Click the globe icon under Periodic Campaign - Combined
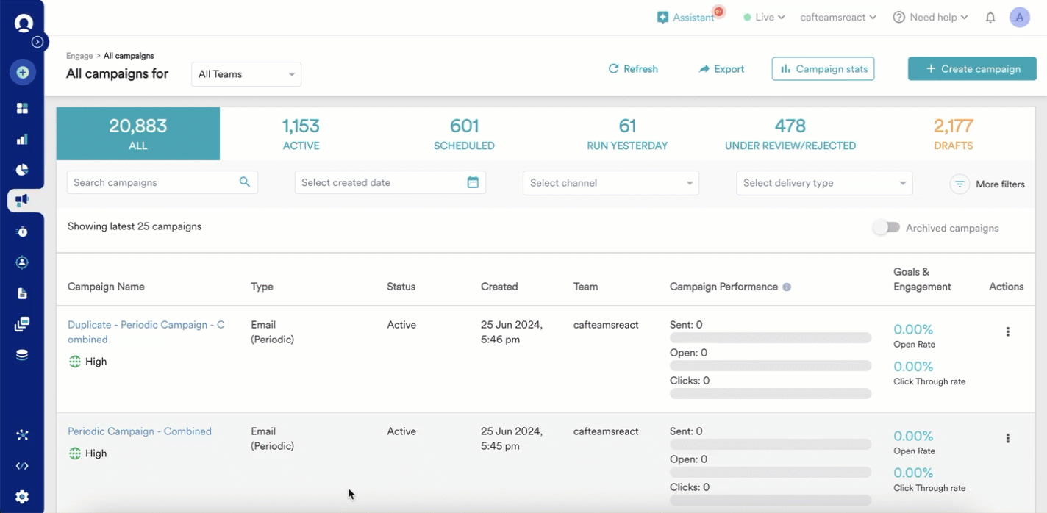The image size is (1047, 513). (x=74, y=453)
